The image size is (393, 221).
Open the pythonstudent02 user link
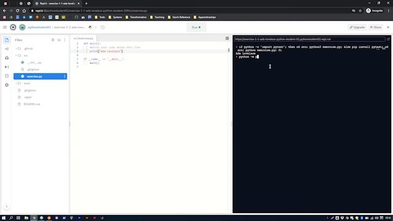pos(39,27)
